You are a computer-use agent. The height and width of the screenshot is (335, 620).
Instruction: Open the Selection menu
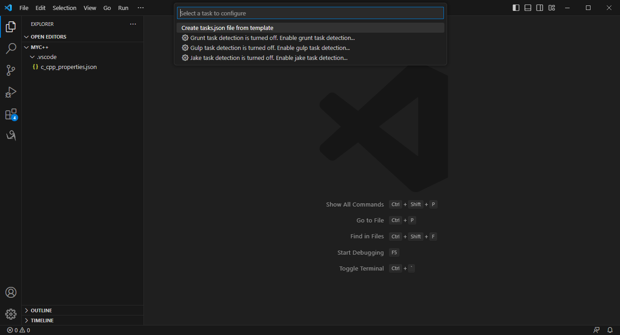(x=64, y=8)
